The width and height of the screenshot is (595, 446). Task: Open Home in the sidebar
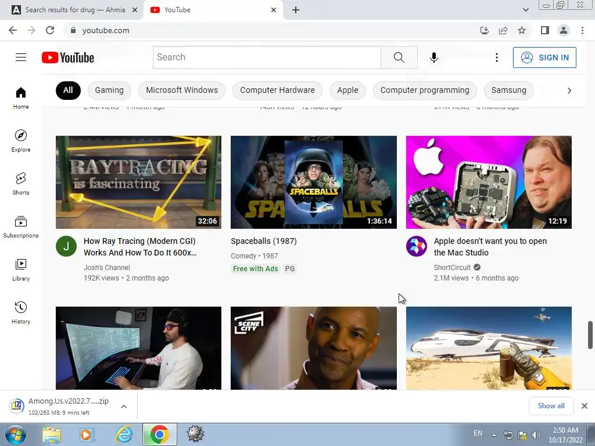point(21,98)
